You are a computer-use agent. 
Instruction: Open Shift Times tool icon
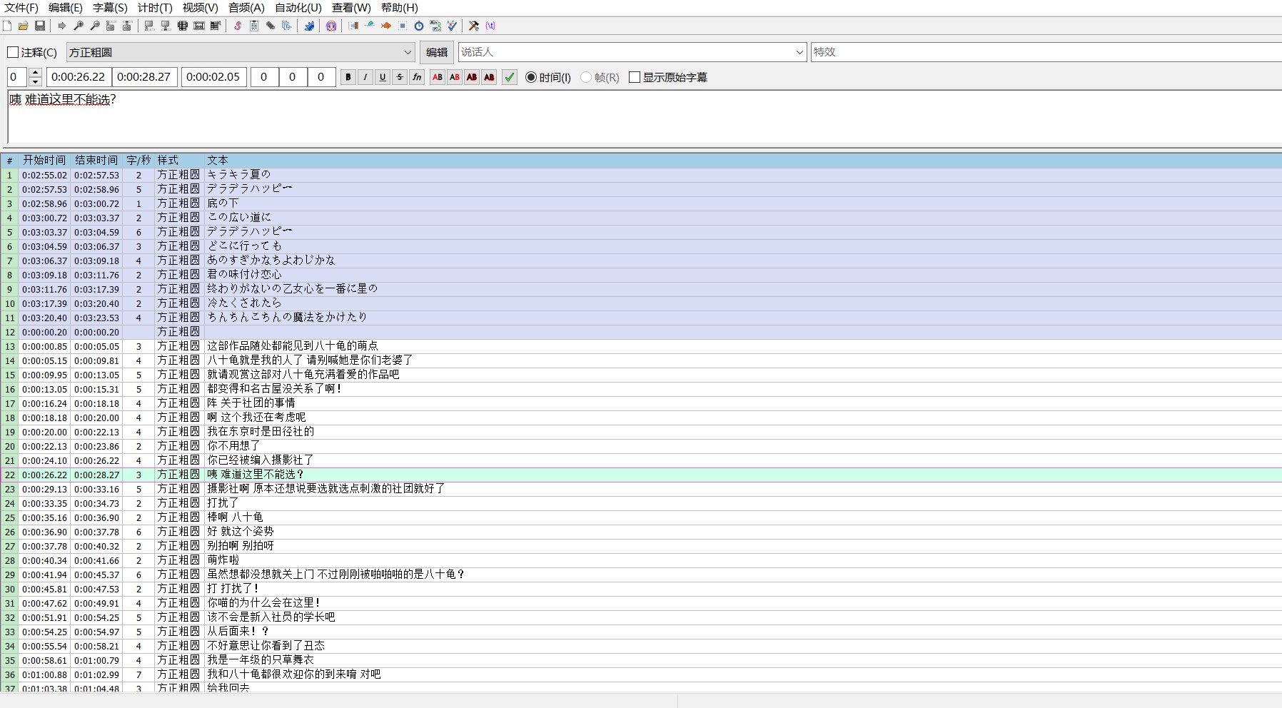pyautogui.click(x=353, y=26)
